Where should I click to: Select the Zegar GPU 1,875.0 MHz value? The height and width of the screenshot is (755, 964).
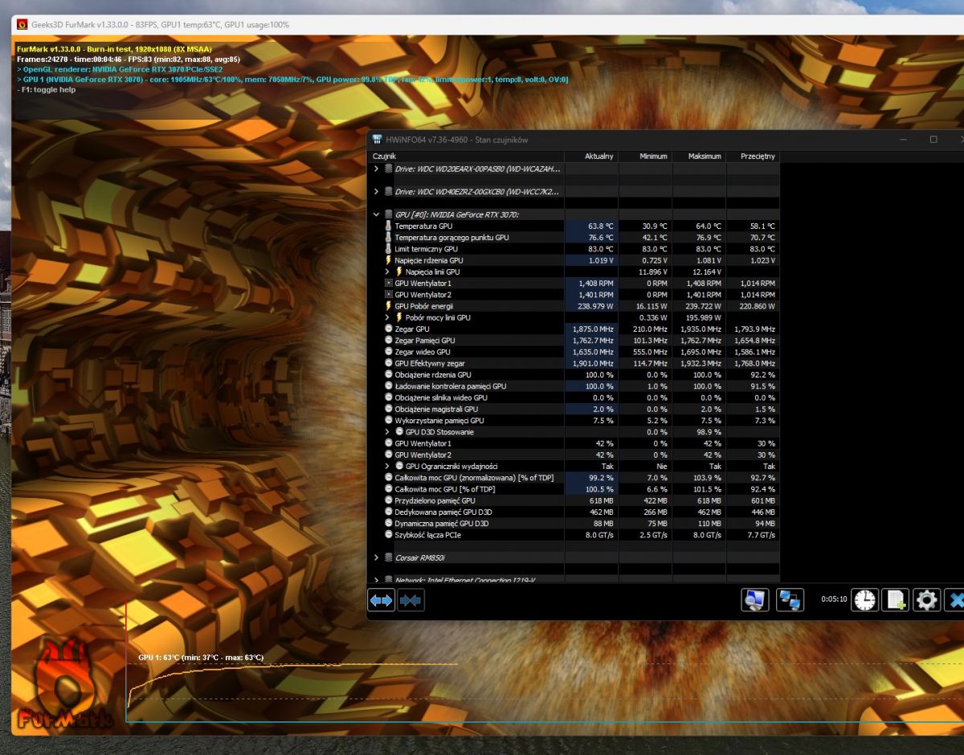pos(591,329)
